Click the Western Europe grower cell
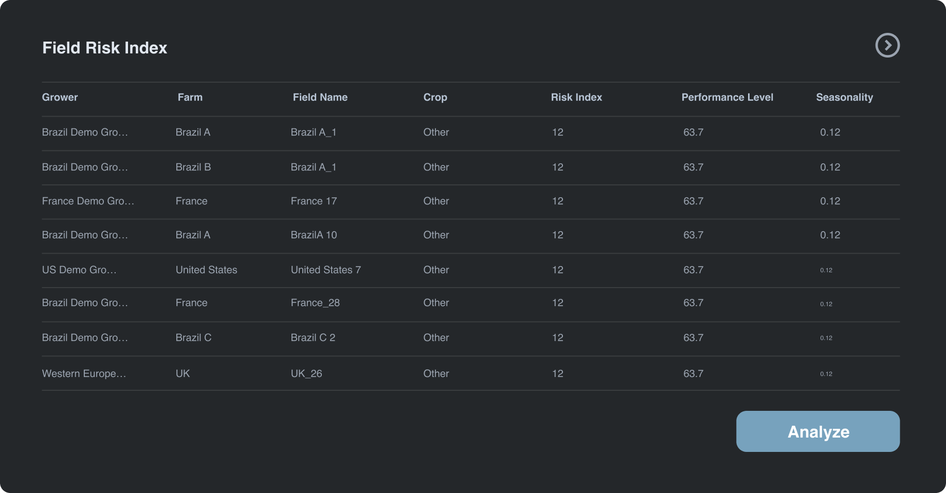This screenshot has height=493, width=946. point(84,373)
